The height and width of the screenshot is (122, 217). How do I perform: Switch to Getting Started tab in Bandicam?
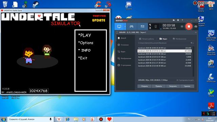[146, 39]
